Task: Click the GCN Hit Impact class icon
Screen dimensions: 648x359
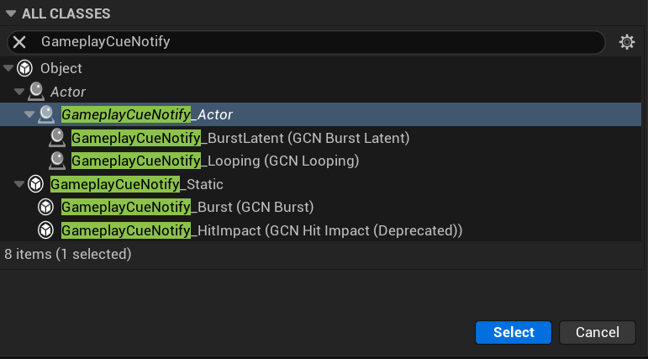Action: click(47, 230)
